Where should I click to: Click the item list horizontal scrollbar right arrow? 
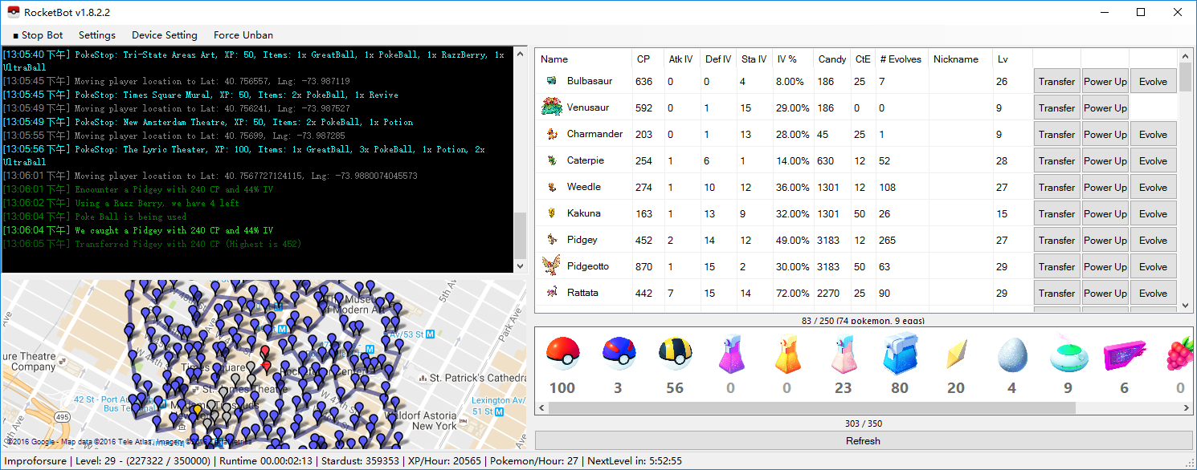pos(1186,407)
